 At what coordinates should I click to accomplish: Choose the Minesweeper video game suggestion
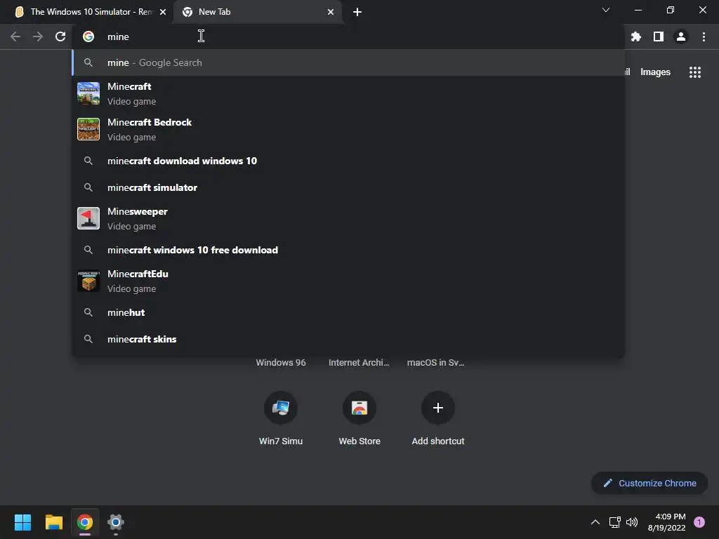348,219
